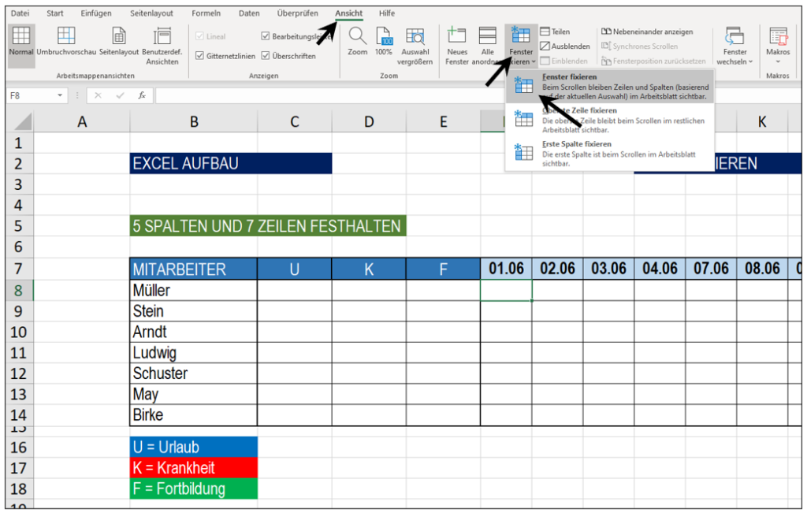Select blue U = Urlaub cell
The image size is (807, 520).
point(194,447)
